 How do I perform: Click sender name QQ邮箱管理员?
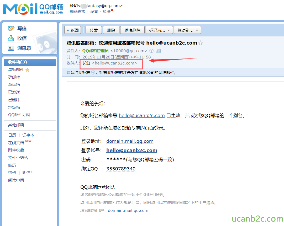(x=96, y=51)
